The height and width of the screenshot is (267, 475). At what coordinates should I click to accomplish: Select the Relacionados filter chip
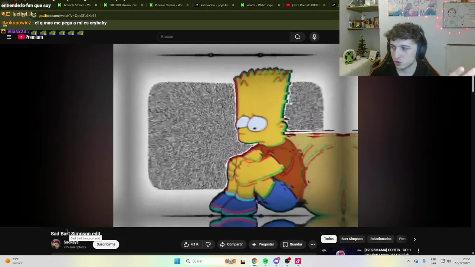[381, 239]
